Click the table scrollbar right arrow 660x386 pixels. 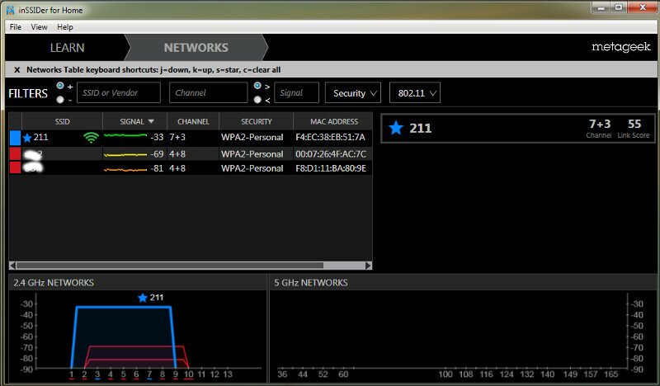coord(369,266)
